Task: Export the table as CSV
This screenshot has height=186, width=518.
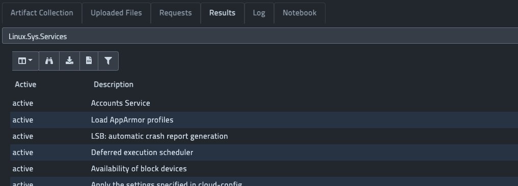Action: tap(89, 61)
